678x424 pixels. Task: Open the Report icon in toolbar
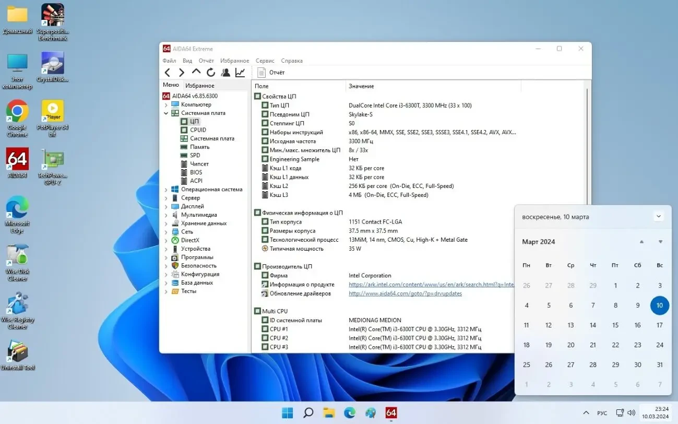click(x=262, y=73)
